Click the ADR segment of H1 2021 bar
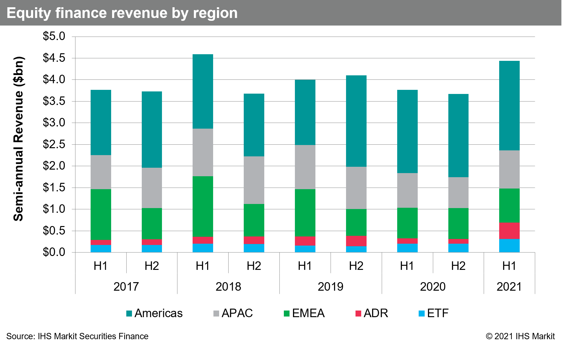The width and height of the screenshot is (562, 343). 509,230
